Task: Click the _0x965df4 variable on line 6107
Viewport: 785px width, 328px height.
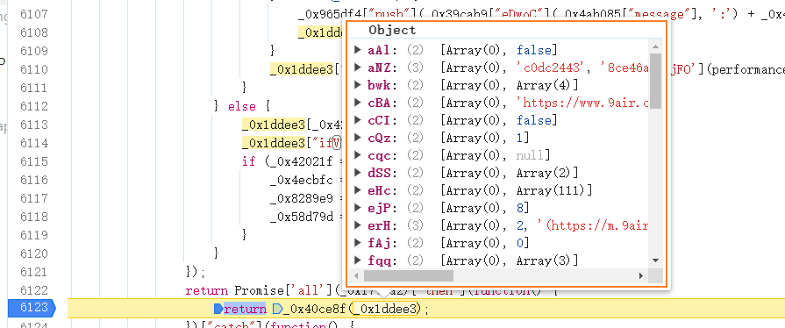Action: [x=329, y=14]
